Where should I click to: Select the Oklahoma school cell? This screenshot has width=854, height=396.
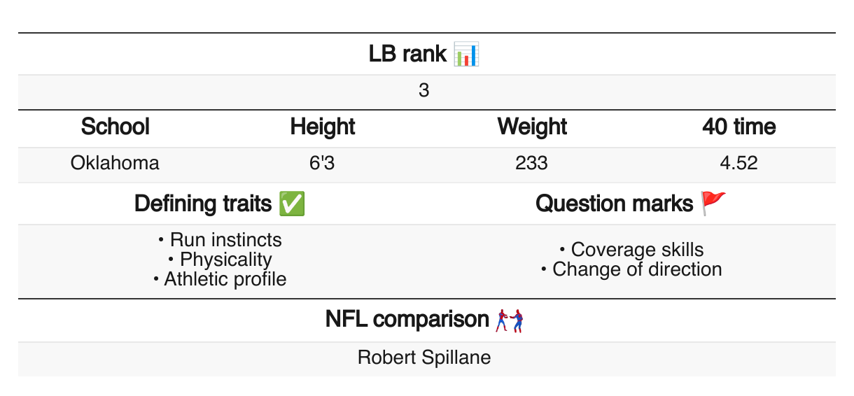click(115, 163)
